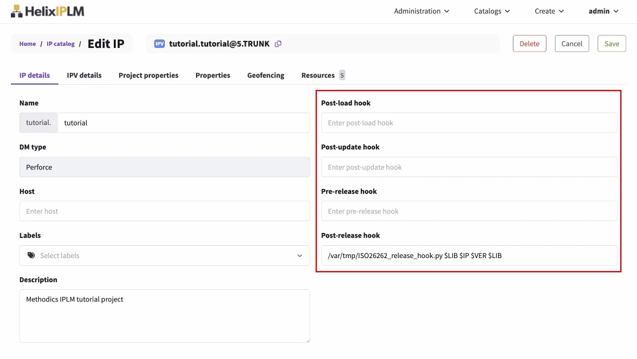Click the blue IPV badge icon
637x359 pixels.
tap(159, 44)
